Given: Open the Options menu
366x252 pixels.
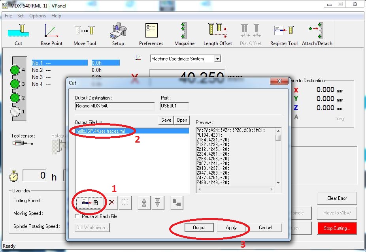Looking at the screenshot, I should [37, 16].
